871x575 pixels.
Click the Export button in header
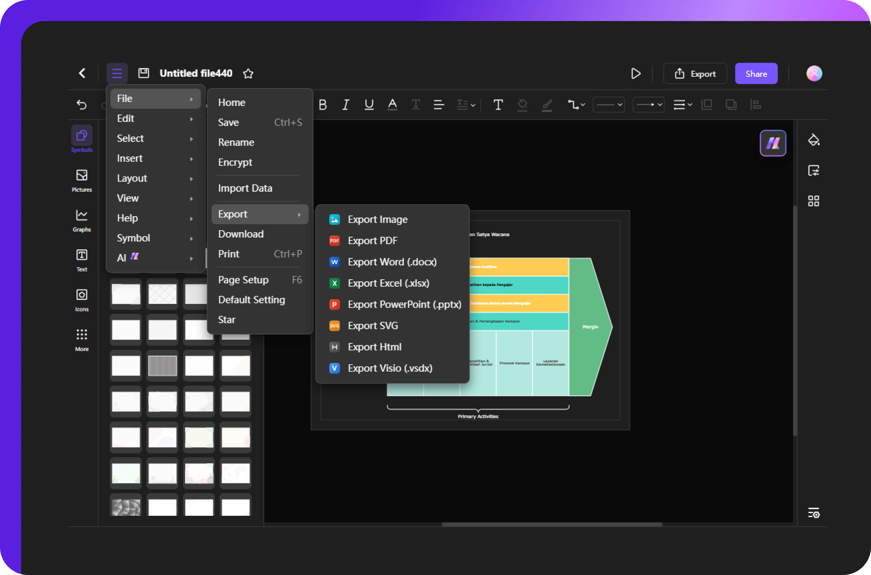[x=695, y=74]
